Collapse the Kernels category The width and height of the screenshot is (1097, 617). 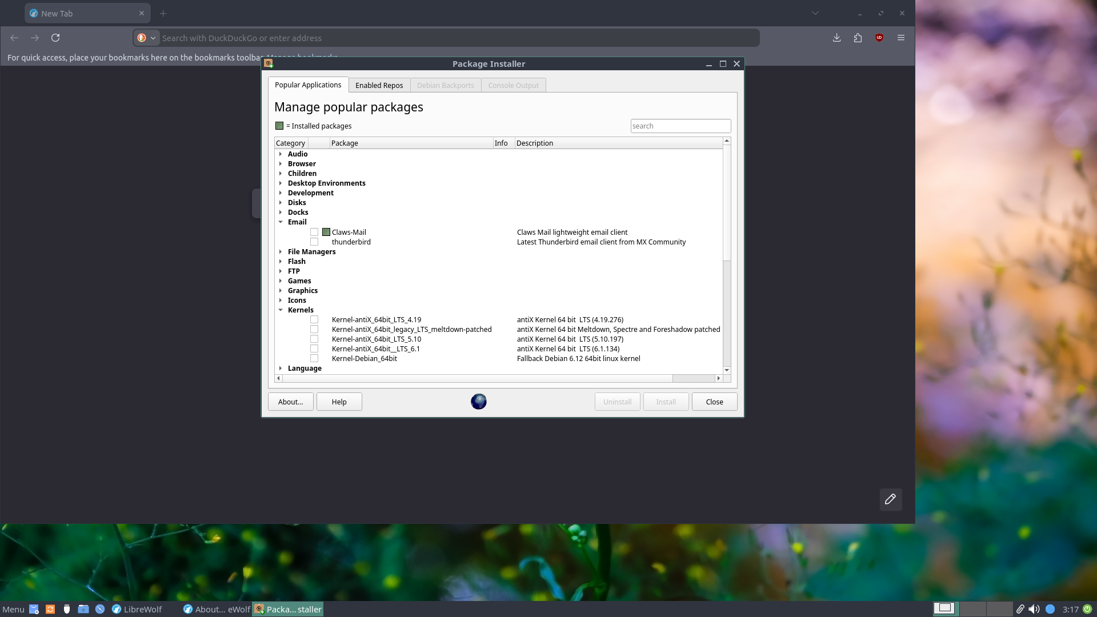281,310
